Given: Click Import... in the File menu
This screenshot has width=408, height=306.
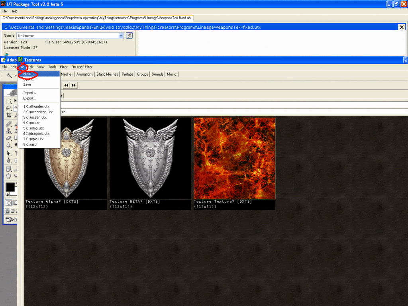Looking at the screenshot, I should 30,93.
